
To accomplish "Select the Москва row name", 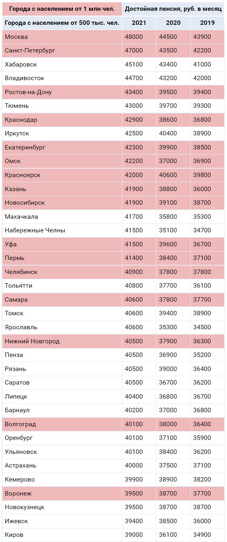I will point(16,36).
